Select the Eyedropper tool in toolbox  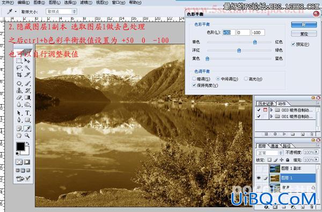[x=27, y=129]
